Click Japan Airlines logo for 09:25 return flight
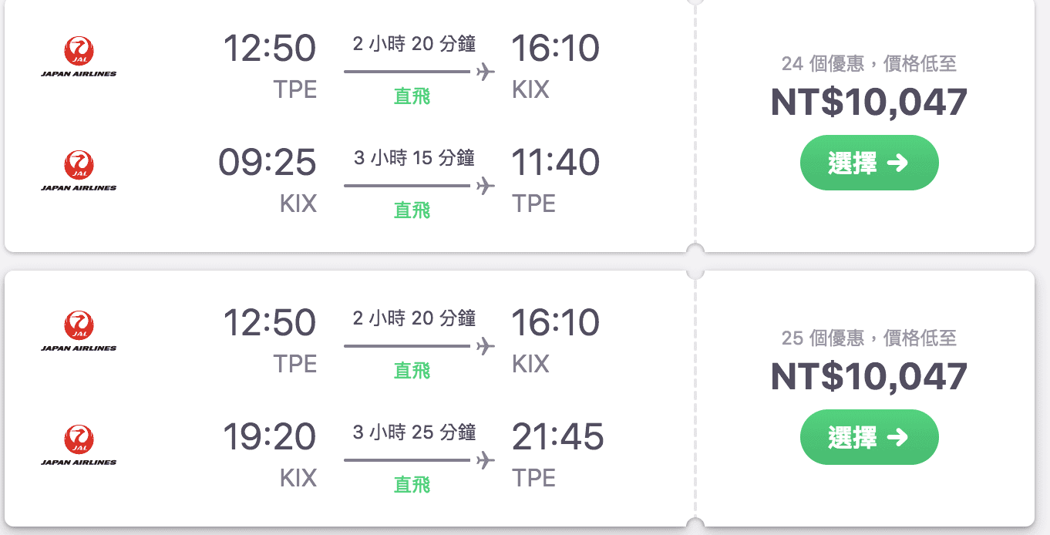Screen dimensions: 1050x535 (79, 170)
